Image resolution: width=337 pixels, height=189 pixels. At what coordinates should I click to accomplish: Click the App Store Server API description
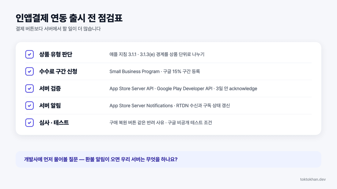point(183,89)
